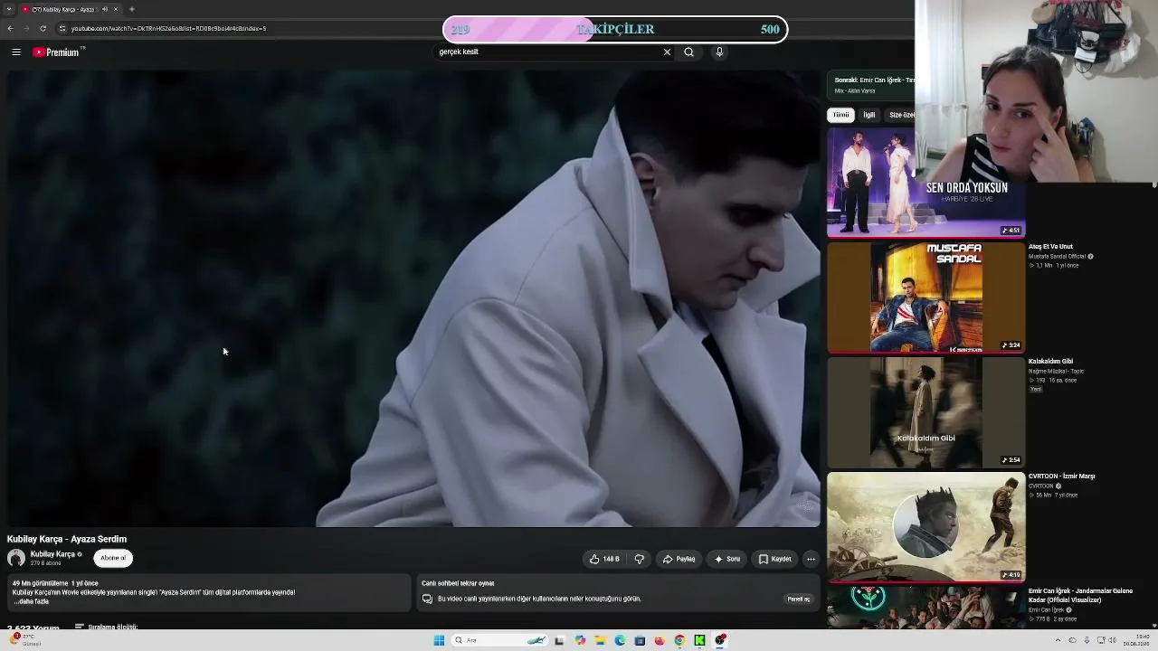Open the green K app on taskbar
The height and width of the screenshot is (651, 1158).
699,640
